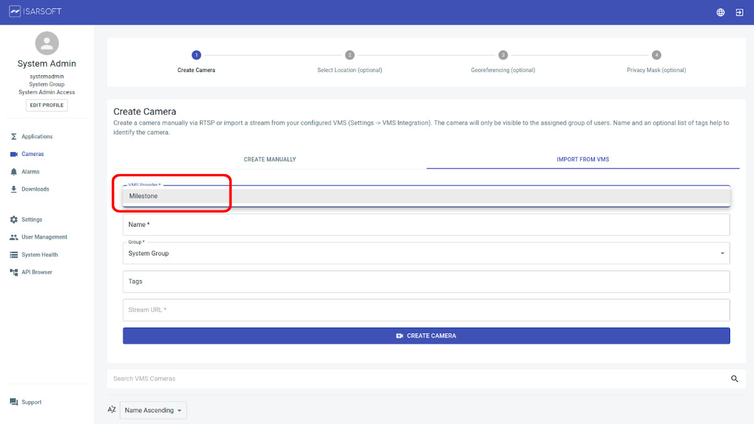Screen dimensions: 754x424
Task: Click the language globe icon in the header
Action: pyautogui.click(x=720, y=11)
